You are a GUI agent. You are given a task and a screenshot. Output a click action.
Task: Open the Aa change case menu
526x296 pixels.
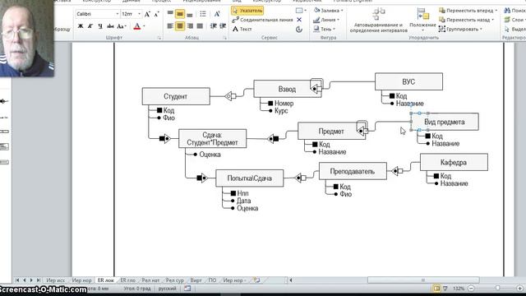pos(121,26)
